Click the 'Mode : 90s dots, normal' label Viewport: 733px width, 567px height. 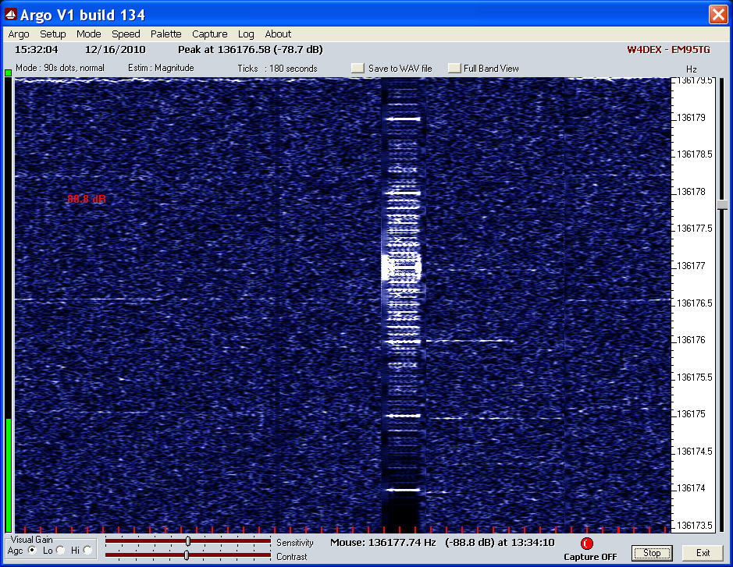click(60, 68)
